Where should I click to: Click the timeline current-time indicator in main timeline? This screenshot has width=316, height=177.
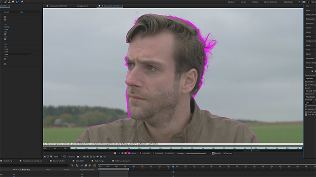click(x=173, y=167)
